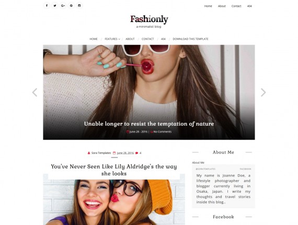
Task: Click the Fashionly site logo
Action: pyautogui.click(x=149, y=19)
